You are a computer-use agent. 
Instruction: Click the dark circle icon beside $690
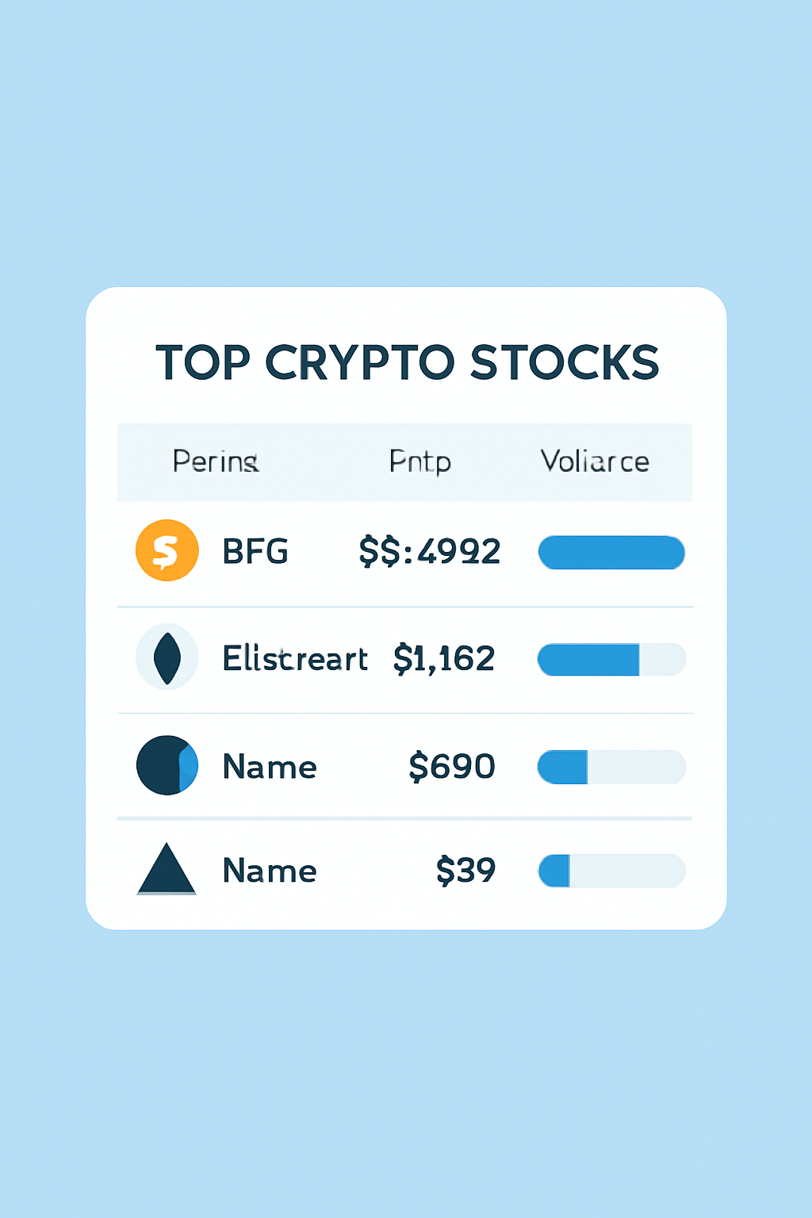[x=167, y=765]
